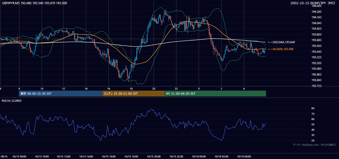Image resolution: width=339 pixels, height=159 pixels.
Task: Click price axis value 193.203
Action: pos(317,63)
